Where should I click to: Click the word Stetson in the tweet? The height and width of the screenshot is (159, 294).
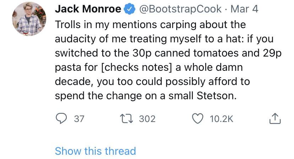click(x=216, y=96)
